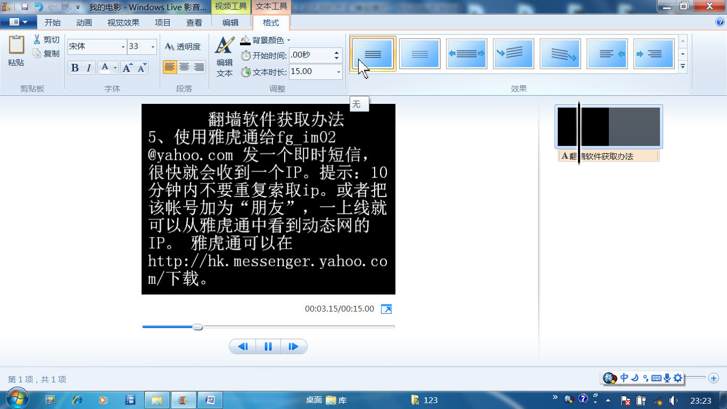The width and height of the screenshot is (727, 409).
Task: Open the 视觉效果 ribbon tab
Action: point(123,22)
